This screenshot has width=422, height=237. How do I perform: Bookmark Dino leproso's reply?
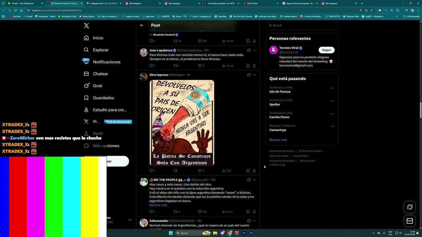pos(248,171)
